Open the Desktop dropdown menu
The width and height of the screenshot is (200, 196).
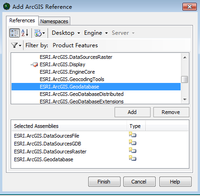tap(66, 33)
